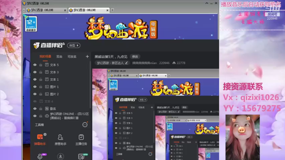285x160 pixels.
Task: Switch to the 我的场景 tab
Action: 45,57
